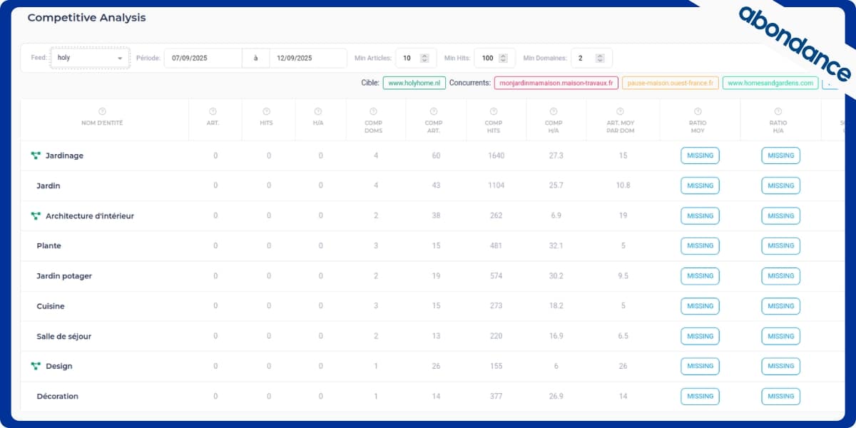Select the Plante entity name
856x428 pixels.
[49, 245]
